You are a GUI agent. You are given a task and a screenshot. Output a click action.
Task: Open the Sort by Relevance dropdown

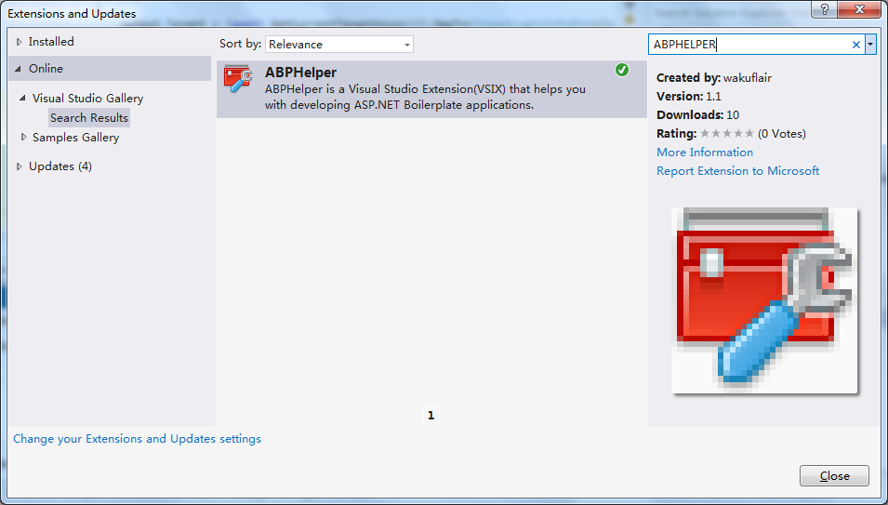coord(339,44)
